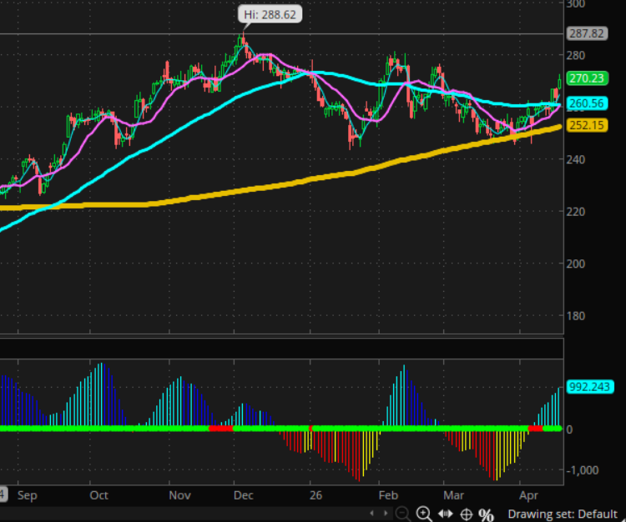This screenshot has width=626, height=522.
Task: Select the yellow 252.15 moving average label
Action: pos(587,125)
